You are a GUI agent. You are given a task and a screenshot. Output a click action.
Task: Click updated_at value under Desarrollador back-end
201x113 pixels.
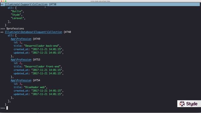[47, 53]
